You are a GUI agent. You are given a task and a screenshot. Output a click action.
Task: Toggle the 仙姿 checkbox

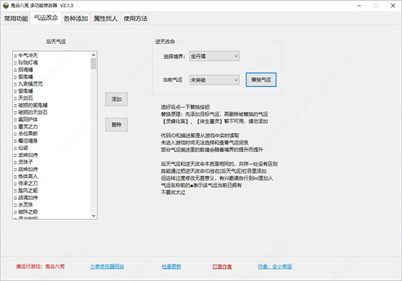[x=15, y=148]
